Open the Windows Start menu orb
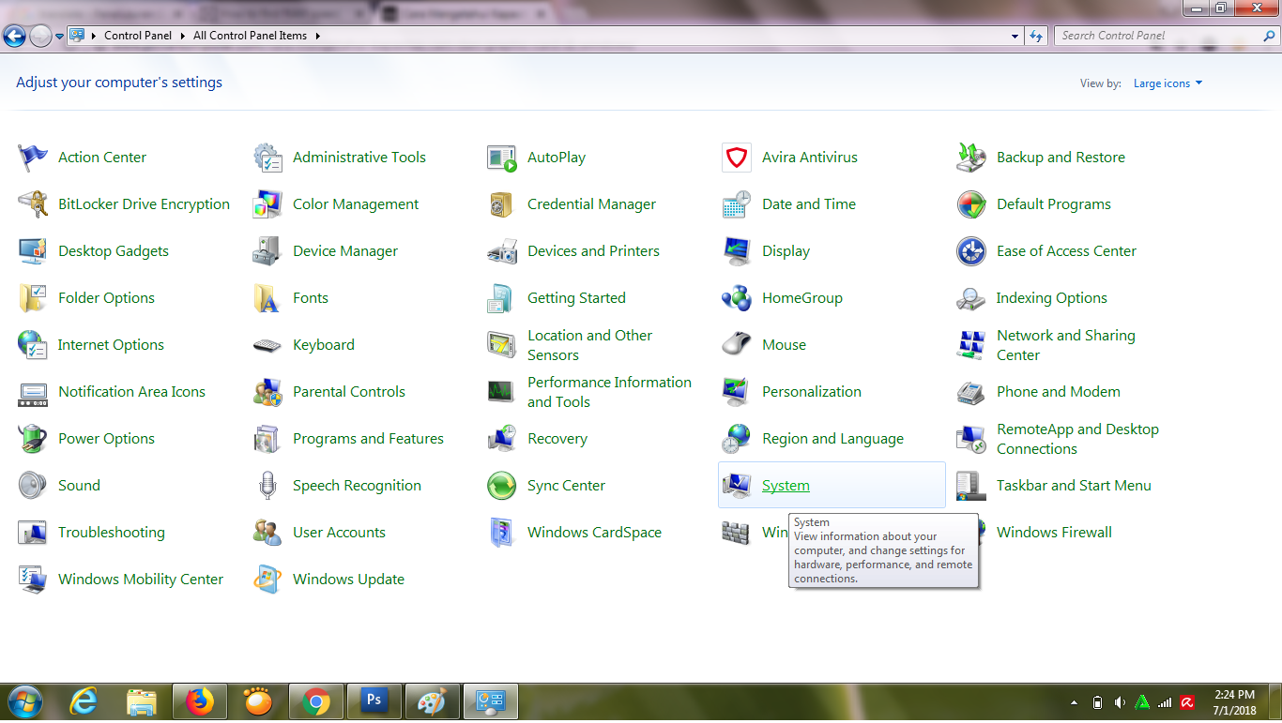 pyautogui.click(x=24, y=701)
